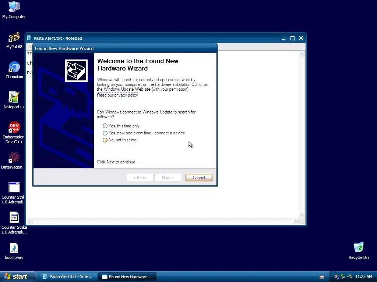Click the taskbar clock showing 11:25 AM
The height and width of the screenshot is (282, 377).
(x=363, y=277)
